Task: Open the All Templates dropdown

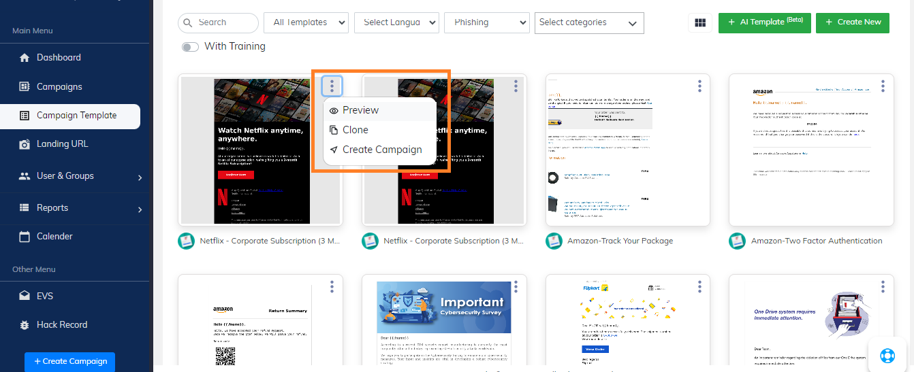Action: pyautogui.click(x=306, y=22)
